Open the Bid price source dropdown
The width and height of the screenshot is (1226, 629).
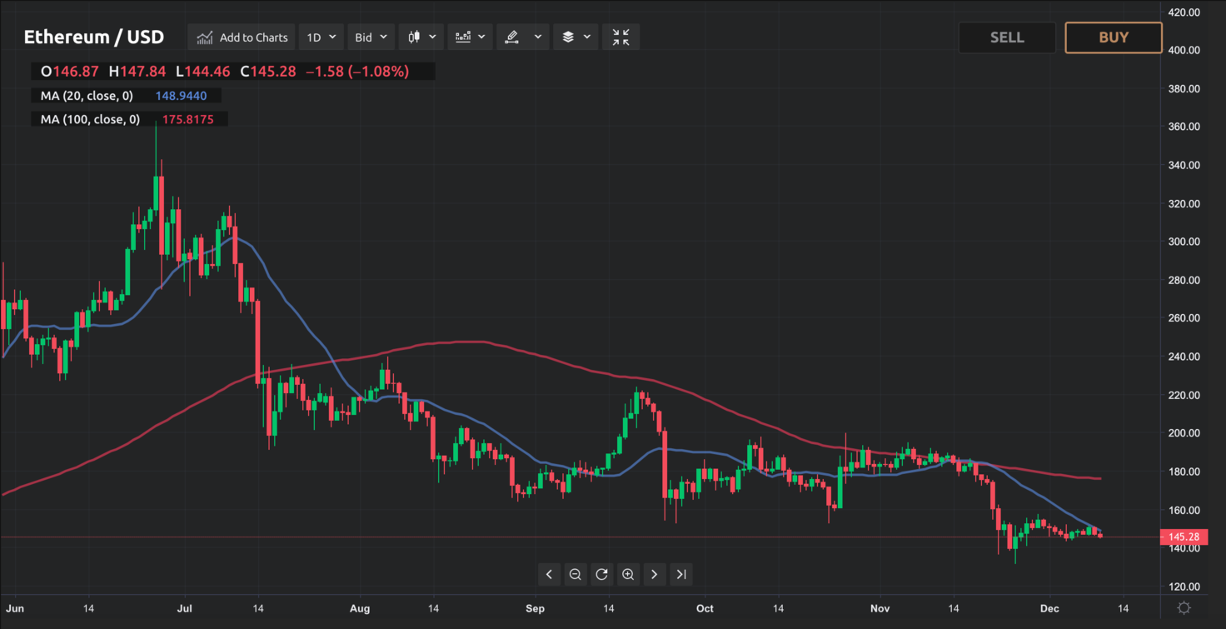coord(371,37)
